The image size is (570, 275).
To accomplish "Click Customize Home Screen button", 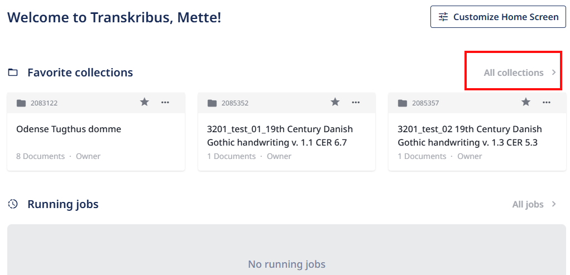I will 498,17.
